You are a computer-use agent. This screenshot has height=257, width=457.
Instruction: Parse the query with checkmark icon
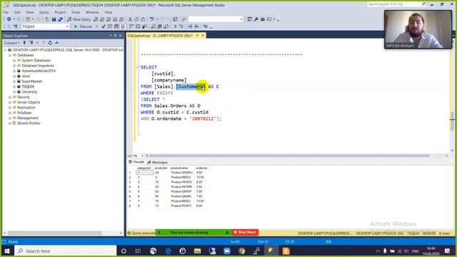[x=104, y=26]
